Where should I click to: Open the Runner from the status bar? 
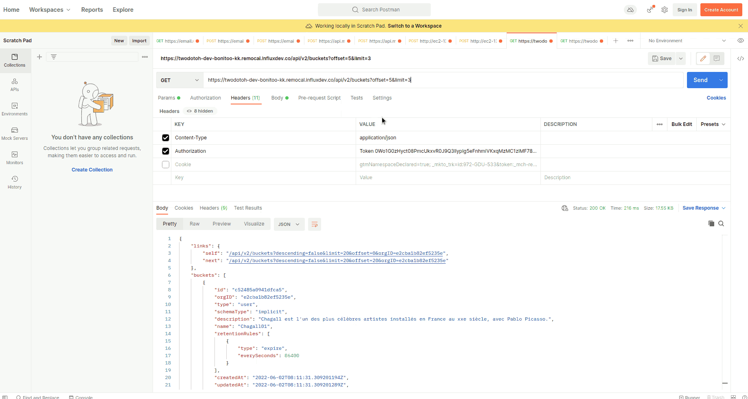689,397
